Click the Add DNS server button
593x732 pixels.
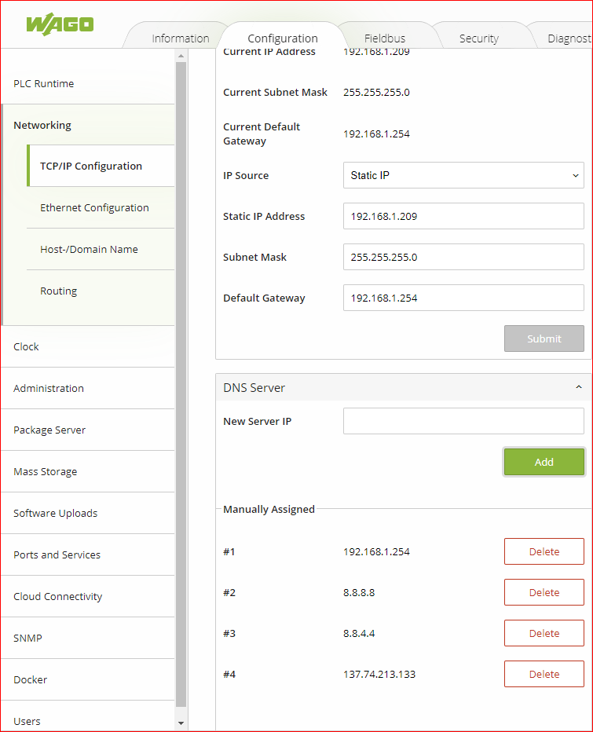[x=544, y=462]
